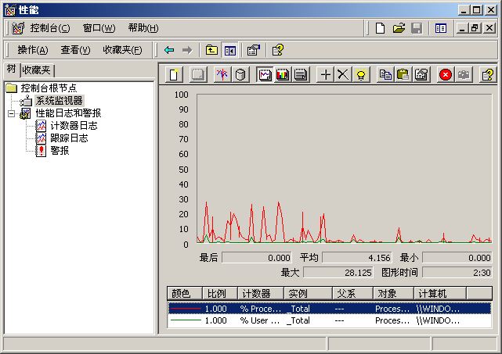Click View Log File Data cylinder icon
This screenshot has height=354, width=502.
point(240,74)
